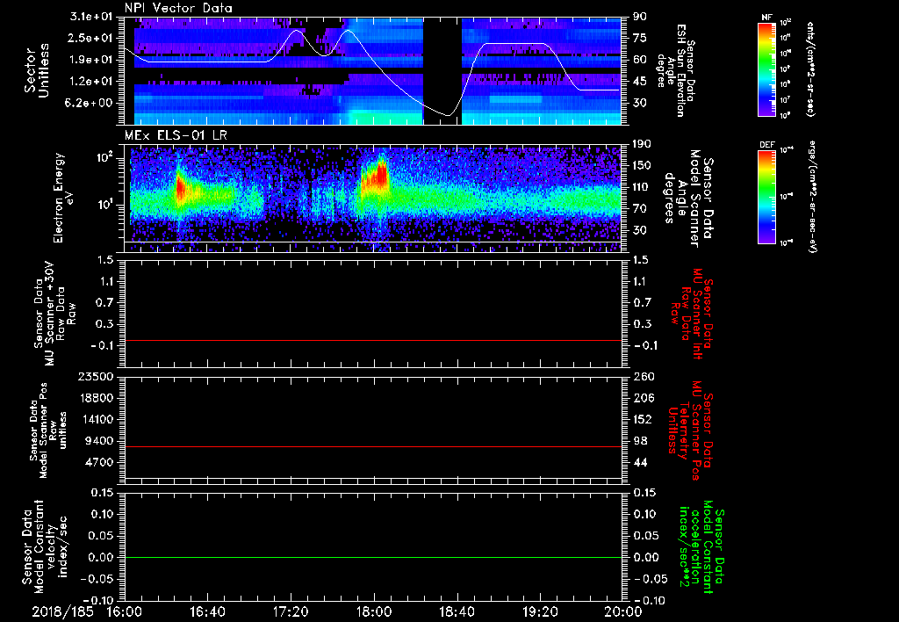Click the 16:40 time axis label
The width and height of the screenshot is (899, 622).
[207, 611]
